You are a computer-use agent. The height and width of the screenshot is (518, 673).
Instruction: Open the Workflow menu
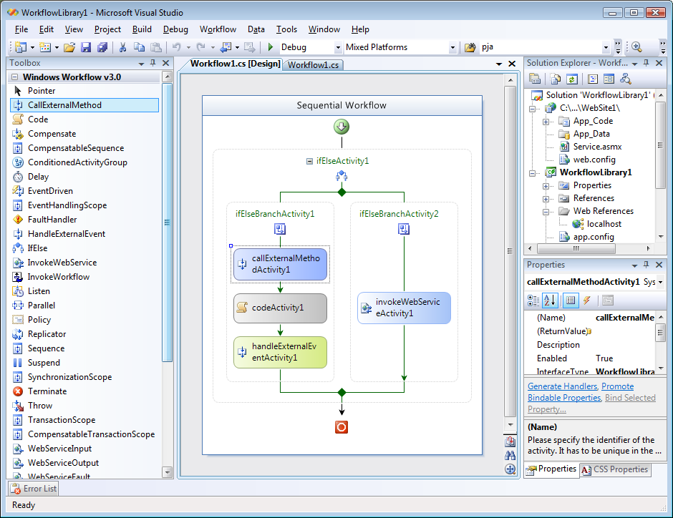[218, 29]
